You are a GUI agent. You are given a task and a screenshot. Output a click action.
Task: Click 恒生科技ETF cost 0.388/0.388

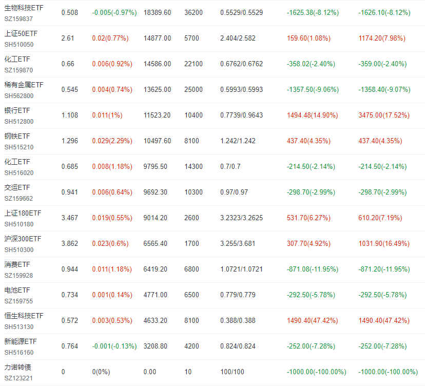pos(238,321)
